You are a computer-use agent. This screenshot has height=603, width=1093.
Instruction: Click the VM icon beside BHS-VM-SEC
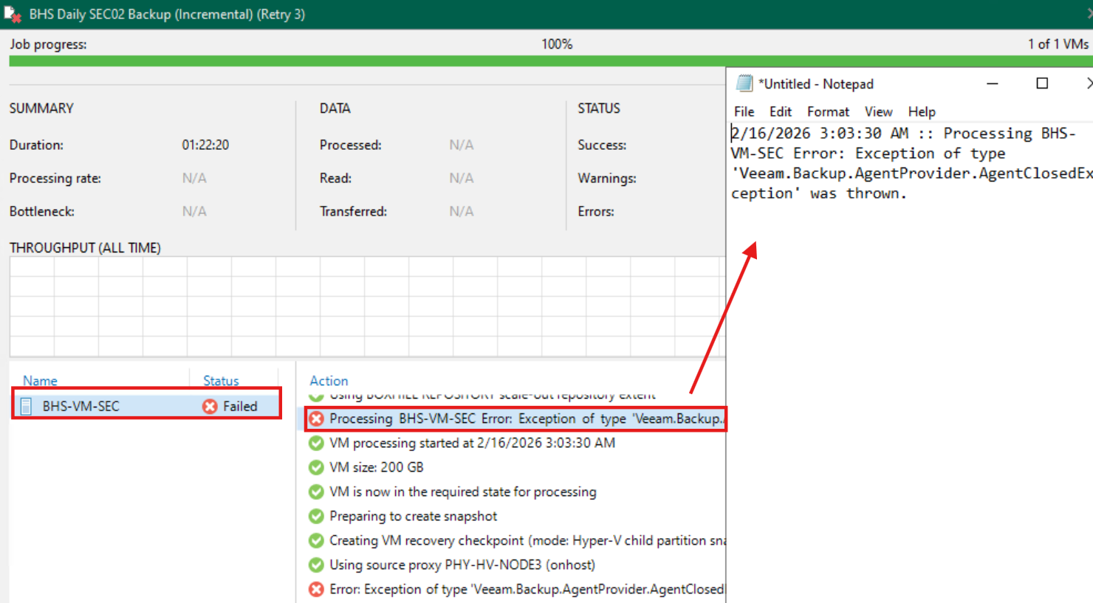tap(26, 406)
